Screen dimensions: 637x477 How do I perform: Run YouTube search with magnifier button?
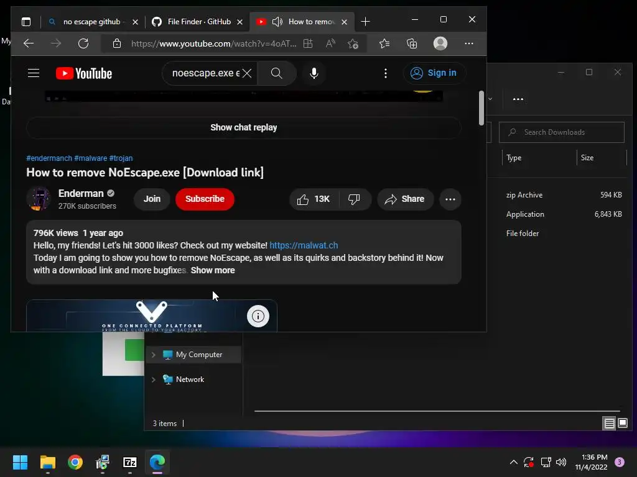[277, 73]
